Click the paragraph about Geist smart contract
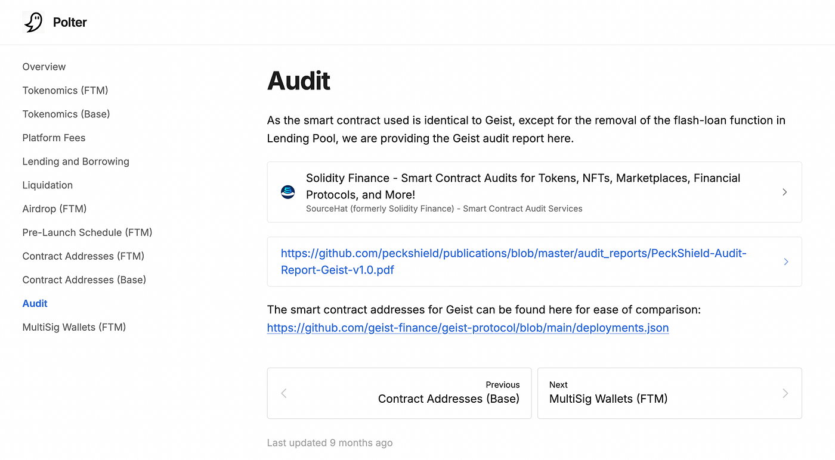The height and width of the screenshot is (460, 835). (526, 129)
